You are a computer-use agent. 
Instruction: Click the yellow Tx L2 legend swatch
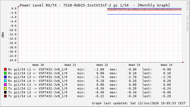coord(5,88)
